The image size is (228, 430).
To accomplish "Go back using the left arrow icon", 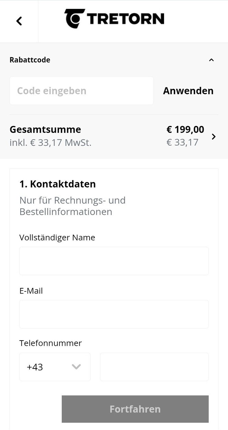I will coord(19,21).
